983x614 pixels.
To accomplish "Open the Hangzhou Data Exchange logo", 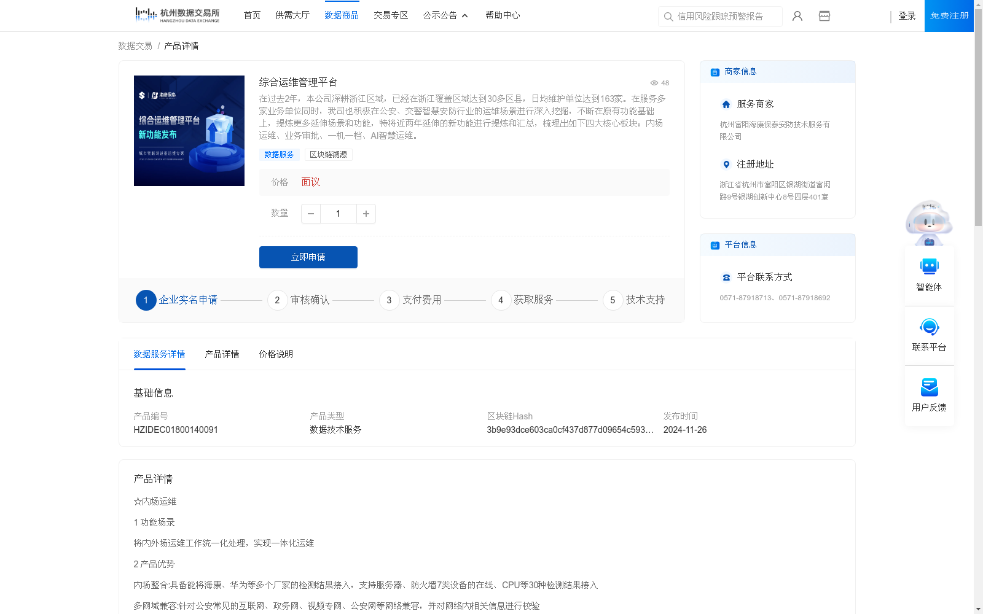I will click(x=177, y=15).
